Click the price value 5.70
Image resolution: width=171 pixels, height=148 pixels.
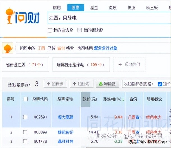pos(94,141)
